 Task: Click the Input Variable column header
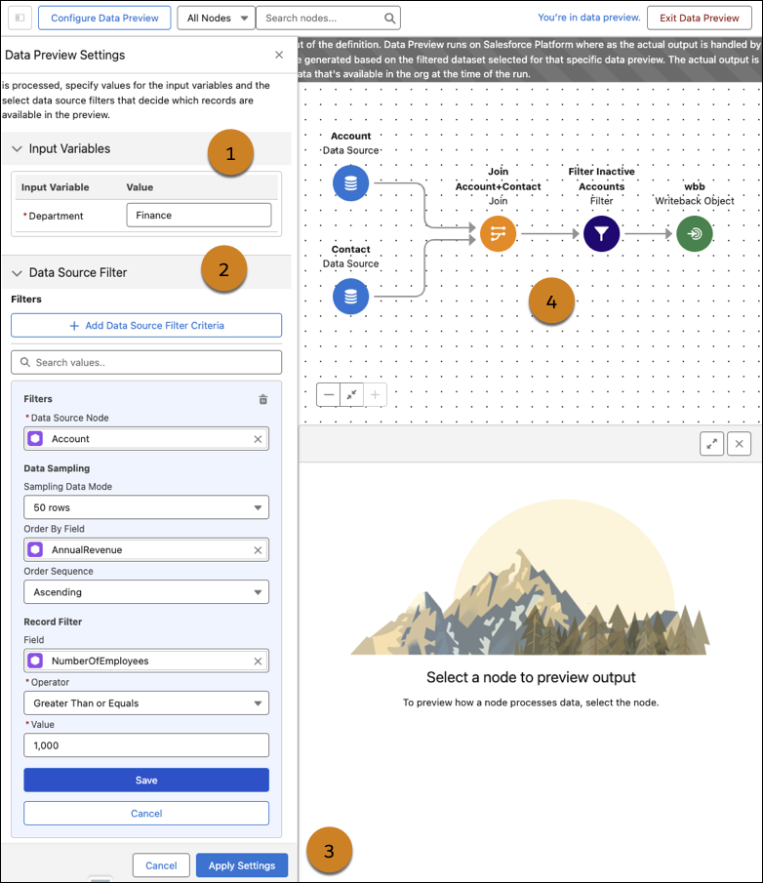tap(56, 187)
